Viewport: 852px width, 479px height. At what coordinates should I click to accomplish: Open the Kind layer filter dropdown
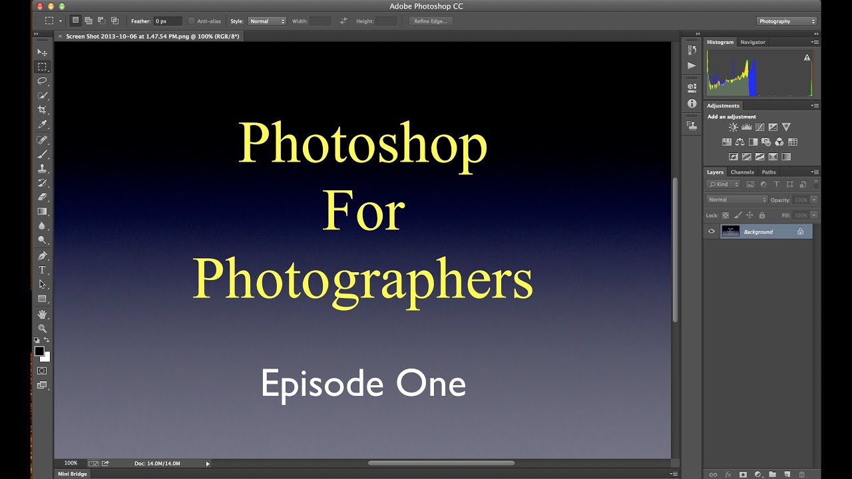click(724, 184)
